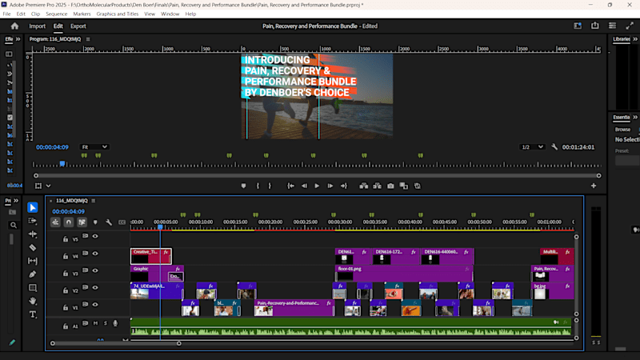Switch to Import workspace
The width and height of the screenshot is (640, 360).
37,26
